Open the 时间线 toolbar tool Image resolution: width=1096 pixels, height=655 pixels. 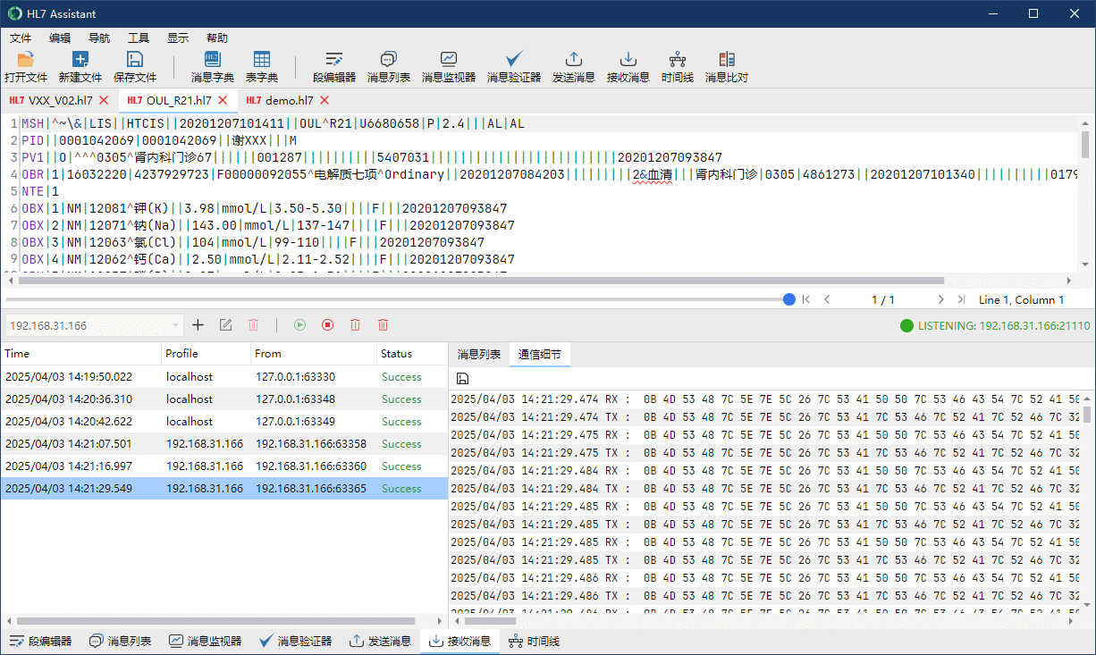click(677, 67)
